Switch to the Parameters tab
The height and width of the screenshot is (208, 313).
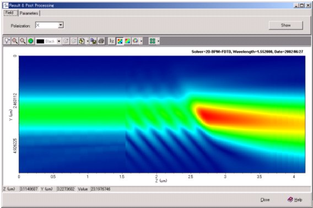(29, 13)
